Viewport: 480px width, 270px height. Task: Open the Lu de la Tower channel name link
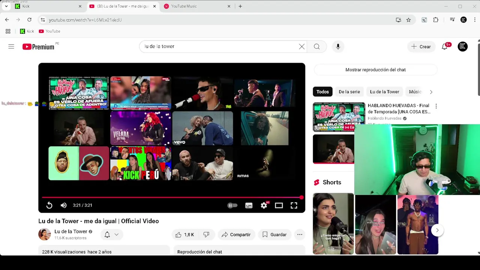tap(71, 231)
